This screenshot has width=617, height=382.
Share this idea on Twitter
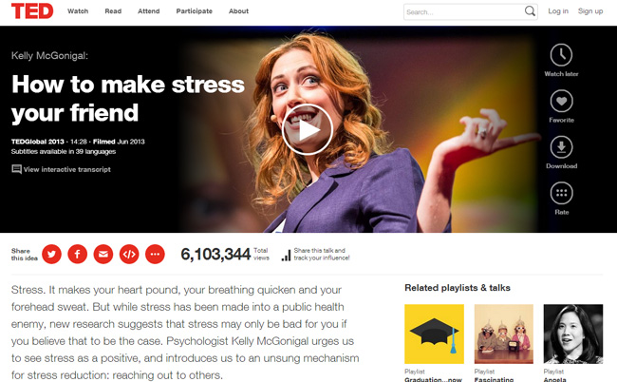pos(51,254)
